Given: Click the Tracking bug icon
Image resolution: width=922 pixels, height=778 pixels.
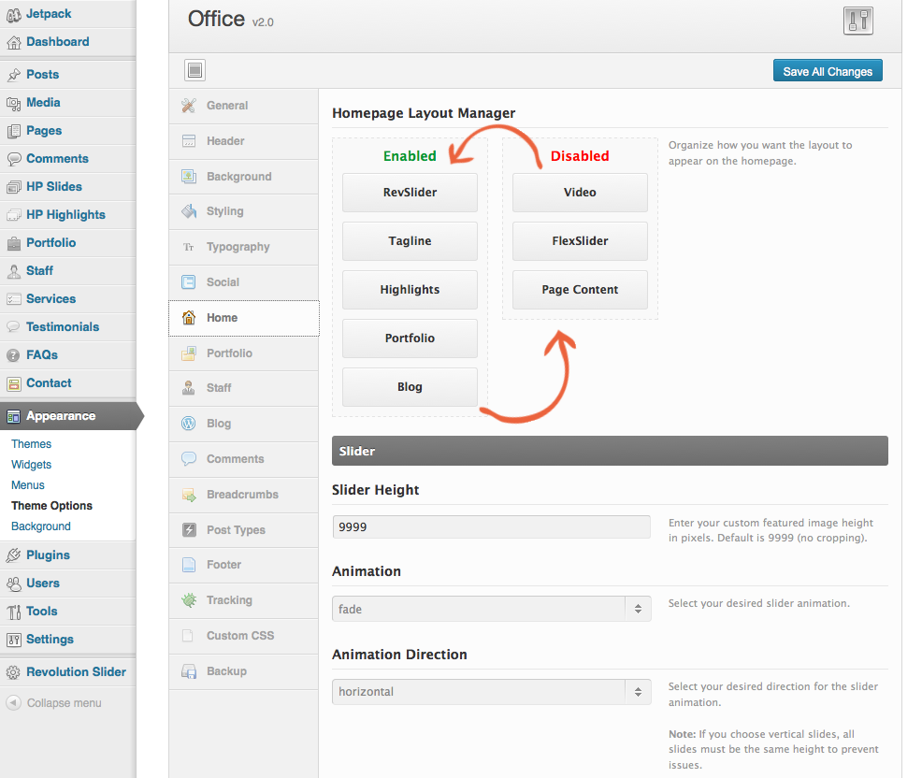Looking at the screenshot, I should coord(189,599).
